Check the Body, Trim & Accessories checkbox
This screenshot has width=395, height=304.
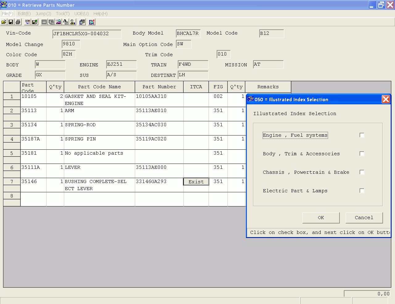click(x=362, y=154)
